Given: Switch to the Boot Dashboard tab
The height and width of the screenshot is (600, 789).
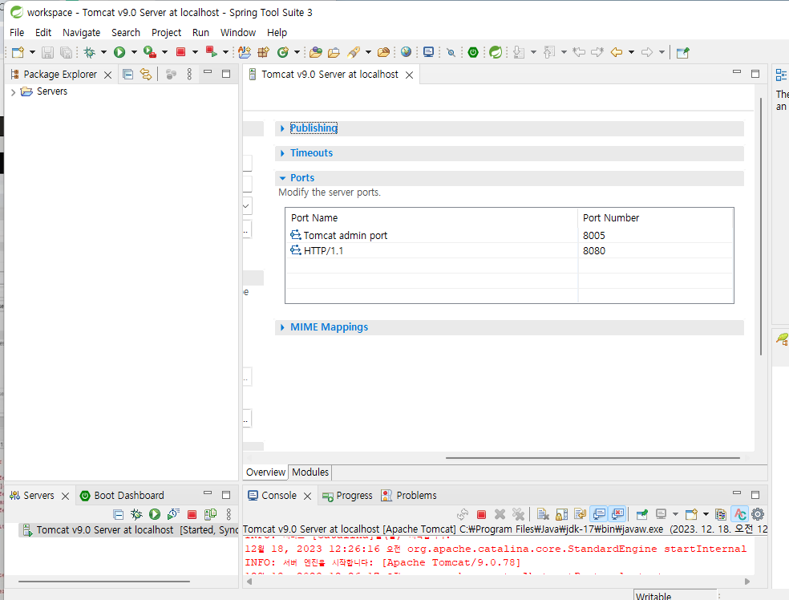Looking at the screenshot, I should [122, 495].
